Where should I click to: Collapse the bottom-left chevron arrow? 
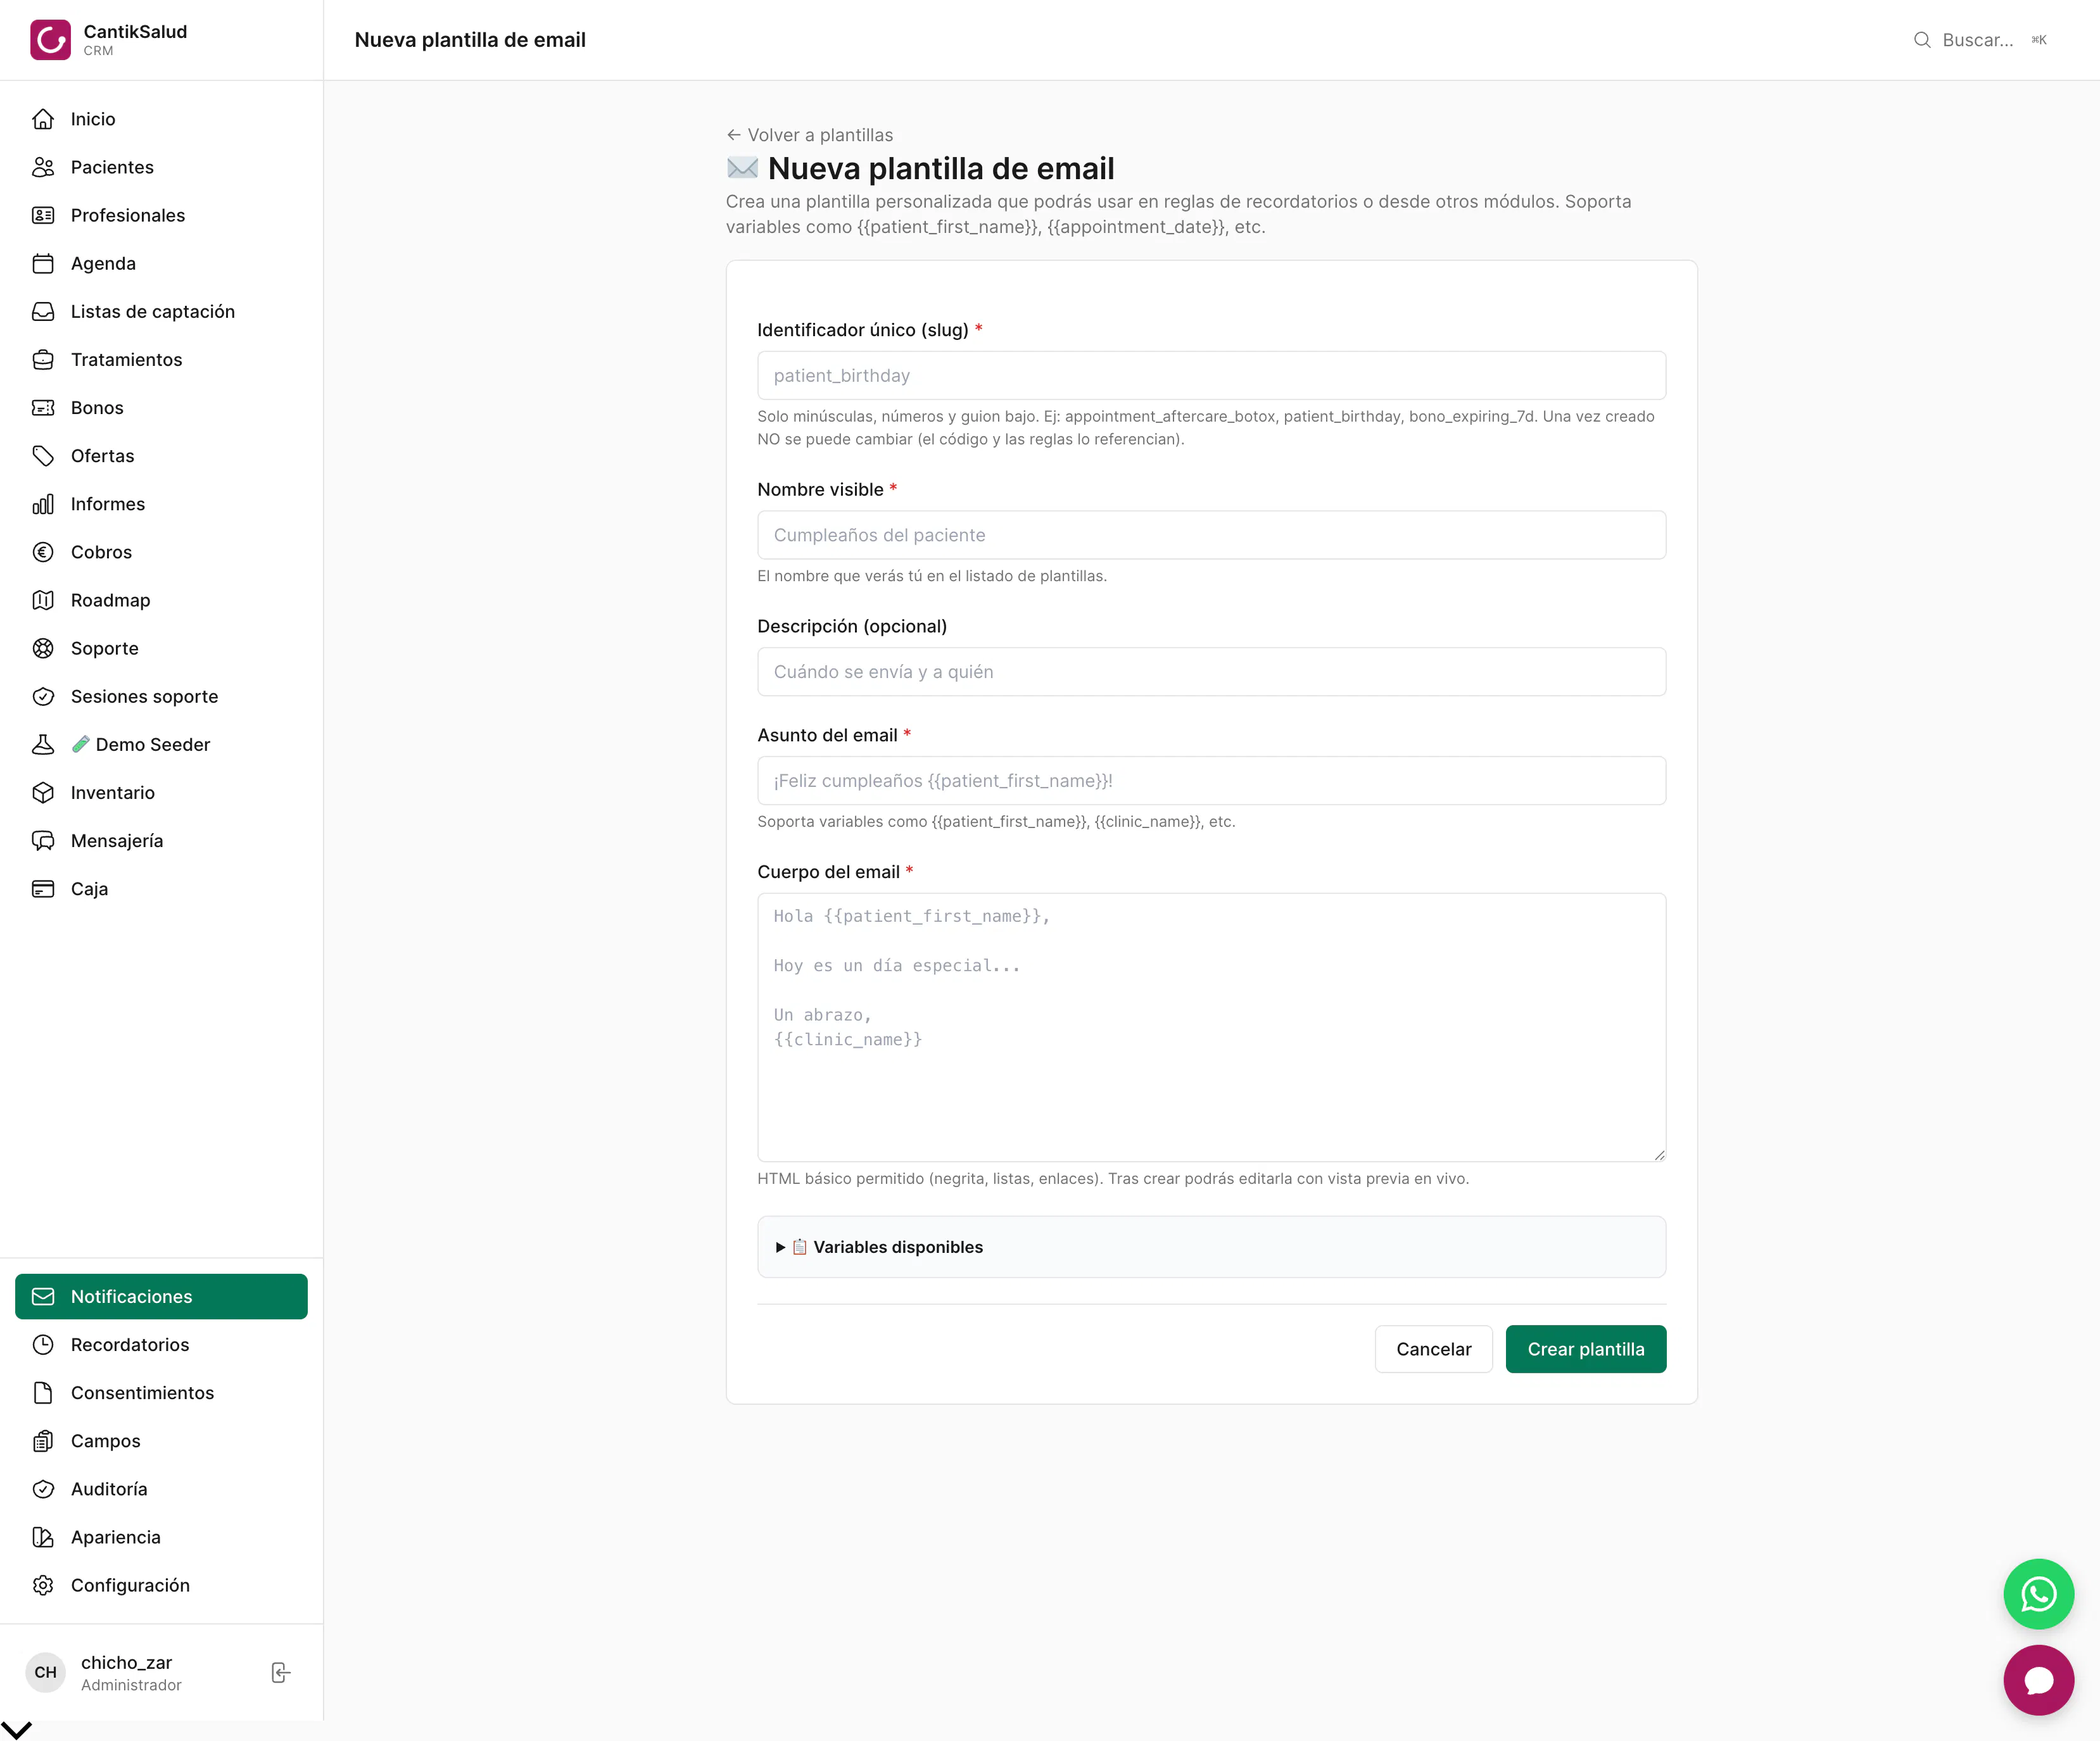coord(17,1729)
